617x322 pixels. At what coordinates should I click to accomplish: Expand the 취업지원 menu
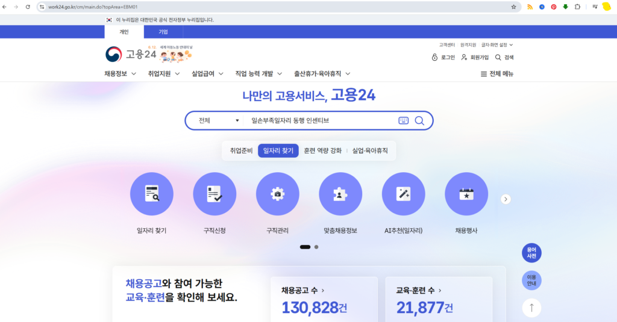point(164,73)
